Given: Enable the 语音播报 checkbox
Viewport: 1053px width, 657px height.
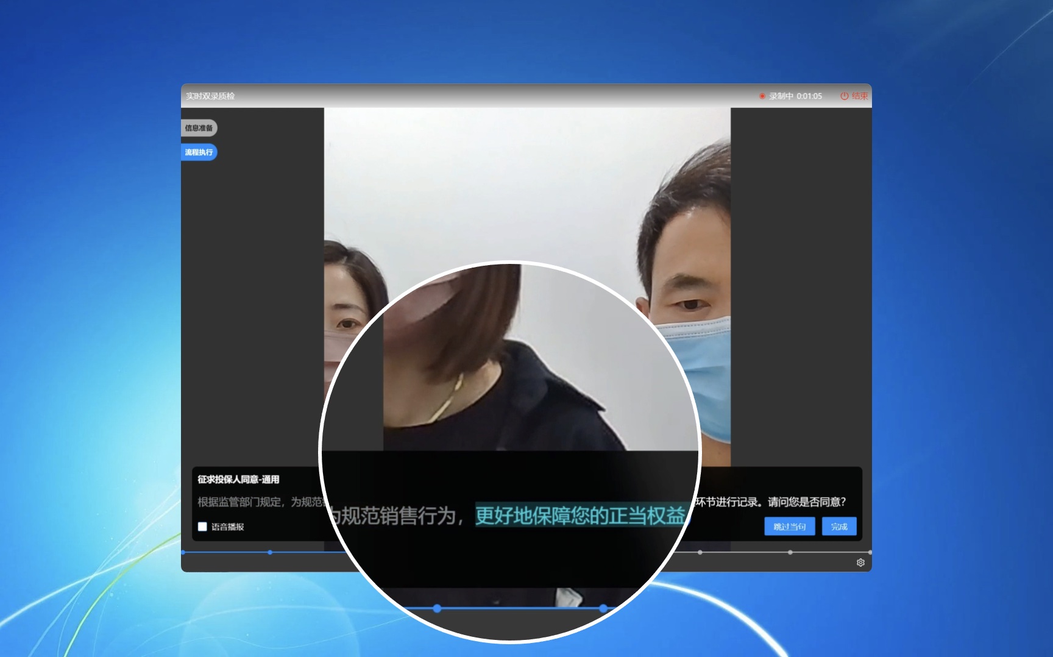Looking at the screenshot, I should 202,527.
